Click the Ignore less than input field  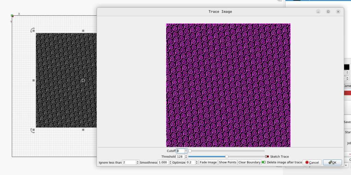tap(129, 162)
